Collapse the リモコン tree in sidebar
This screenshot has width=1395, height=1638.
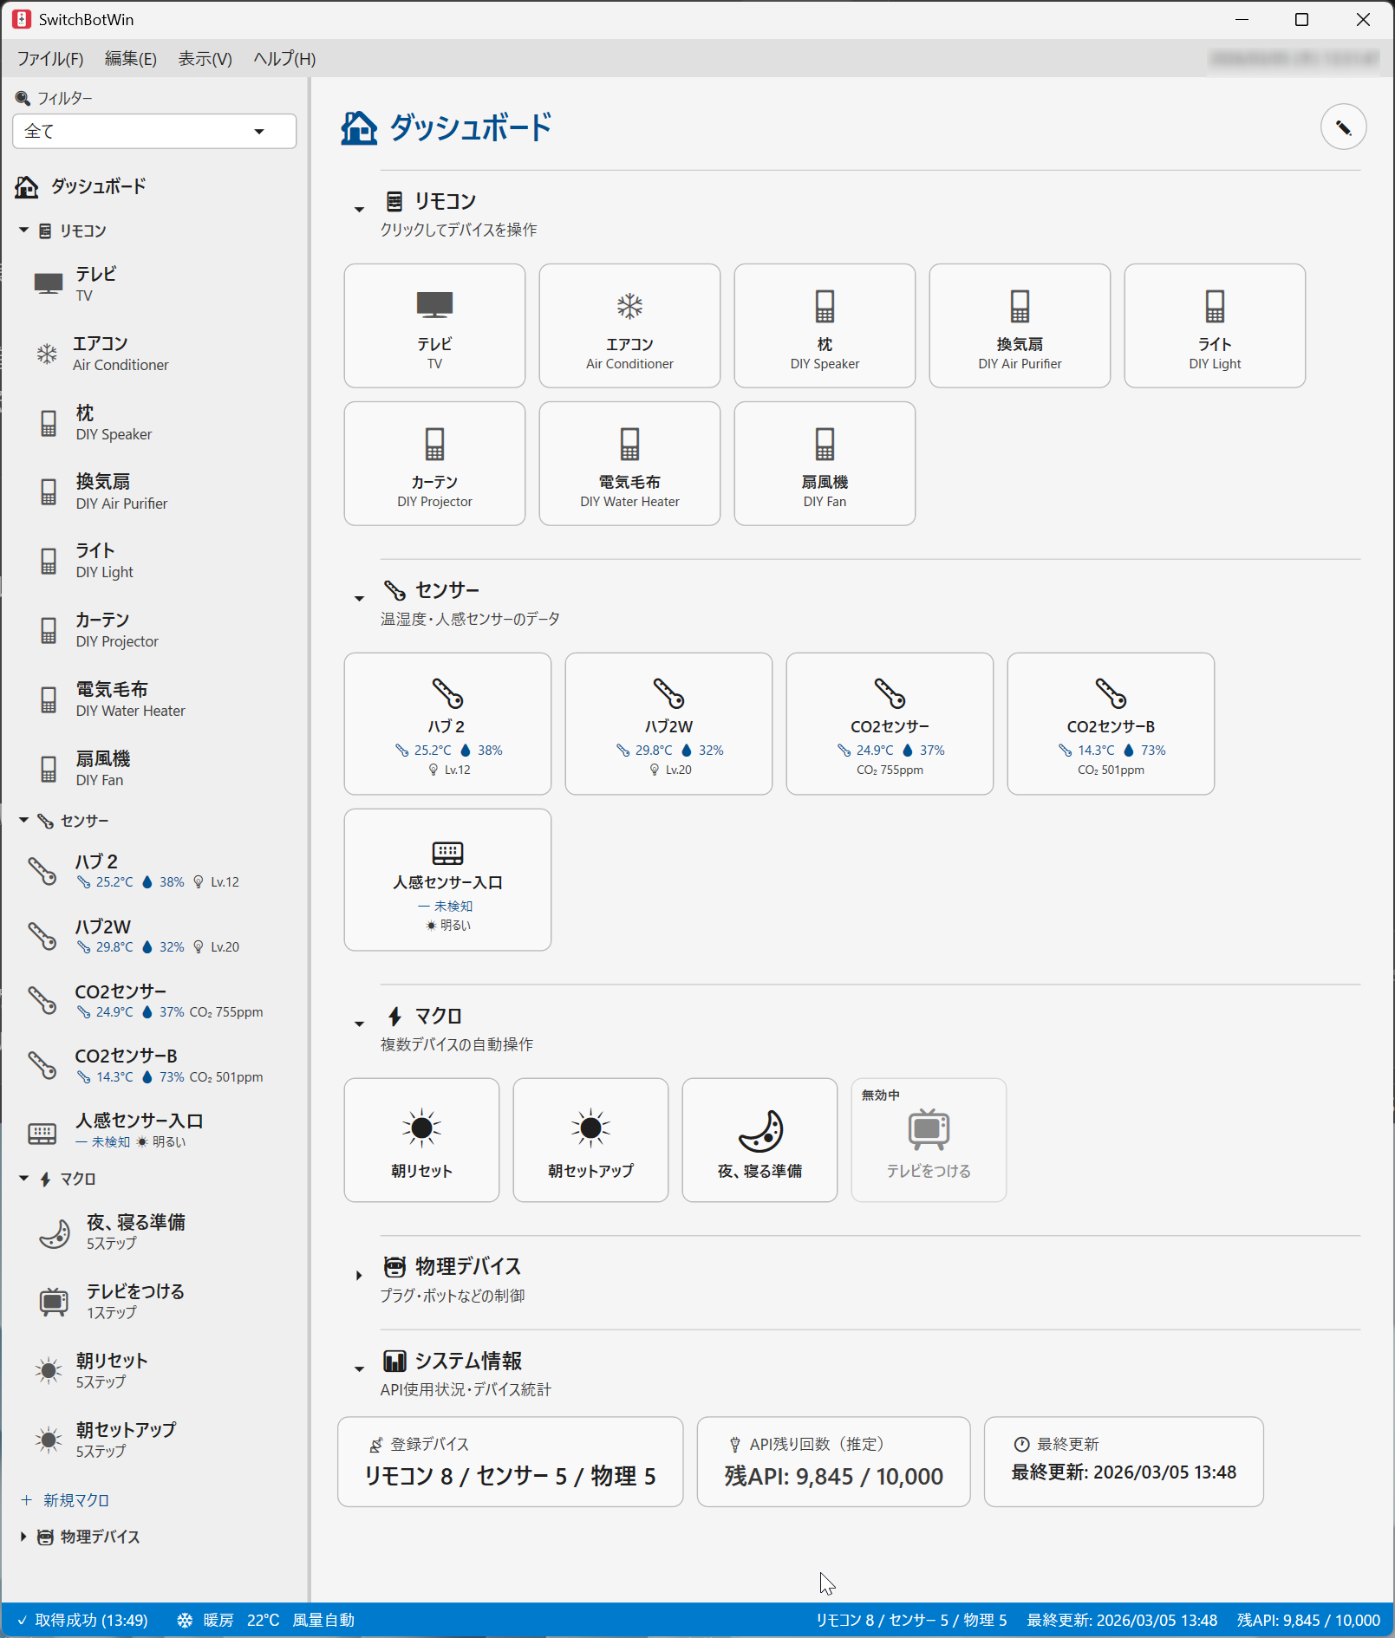click(x=23, y=231)
